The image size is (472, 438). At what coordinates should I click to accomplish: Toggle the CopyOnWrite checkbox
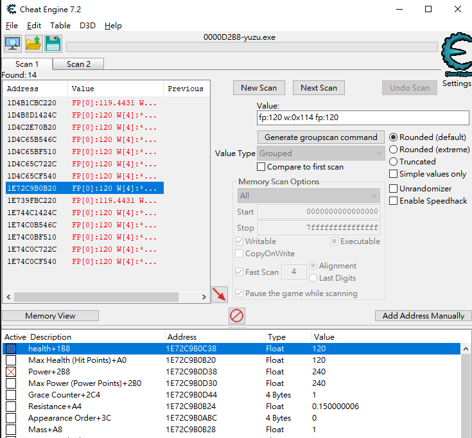click(x=240, y=254)
